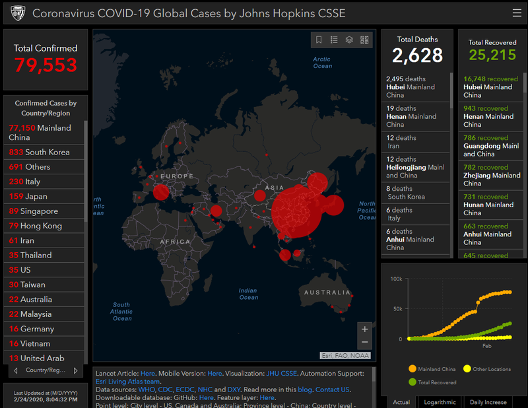Click the Contact US link
The height and width of the screenshot is (408, 528).
pos(333,390)
